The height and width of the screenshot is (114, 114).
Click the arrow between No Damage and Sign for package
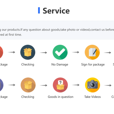[76, 52]
